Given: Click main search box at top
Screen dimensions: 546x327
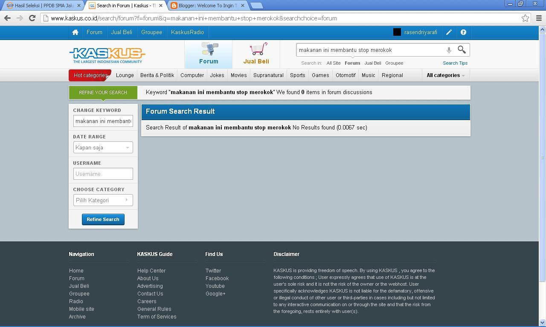Looking at the screenshot, I should pos(370,50).
